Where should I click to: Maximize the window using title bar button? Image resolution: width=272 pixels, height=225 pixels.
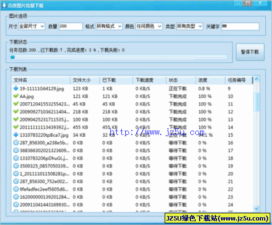[248, 3]
